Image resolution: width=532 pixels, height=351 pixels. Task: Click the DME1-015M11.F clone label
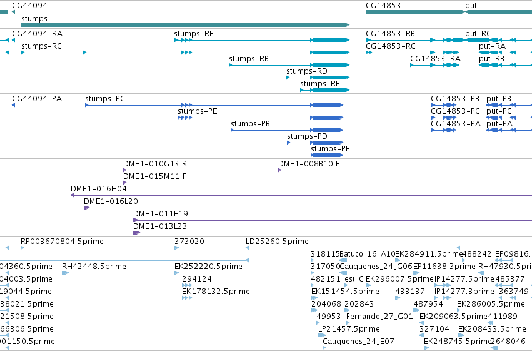point(154,176)
